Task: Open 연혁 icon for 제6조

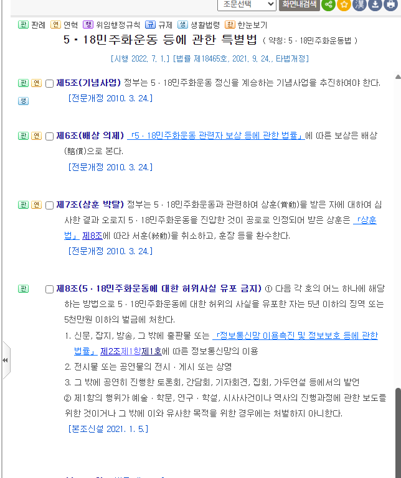Action: 36,136
